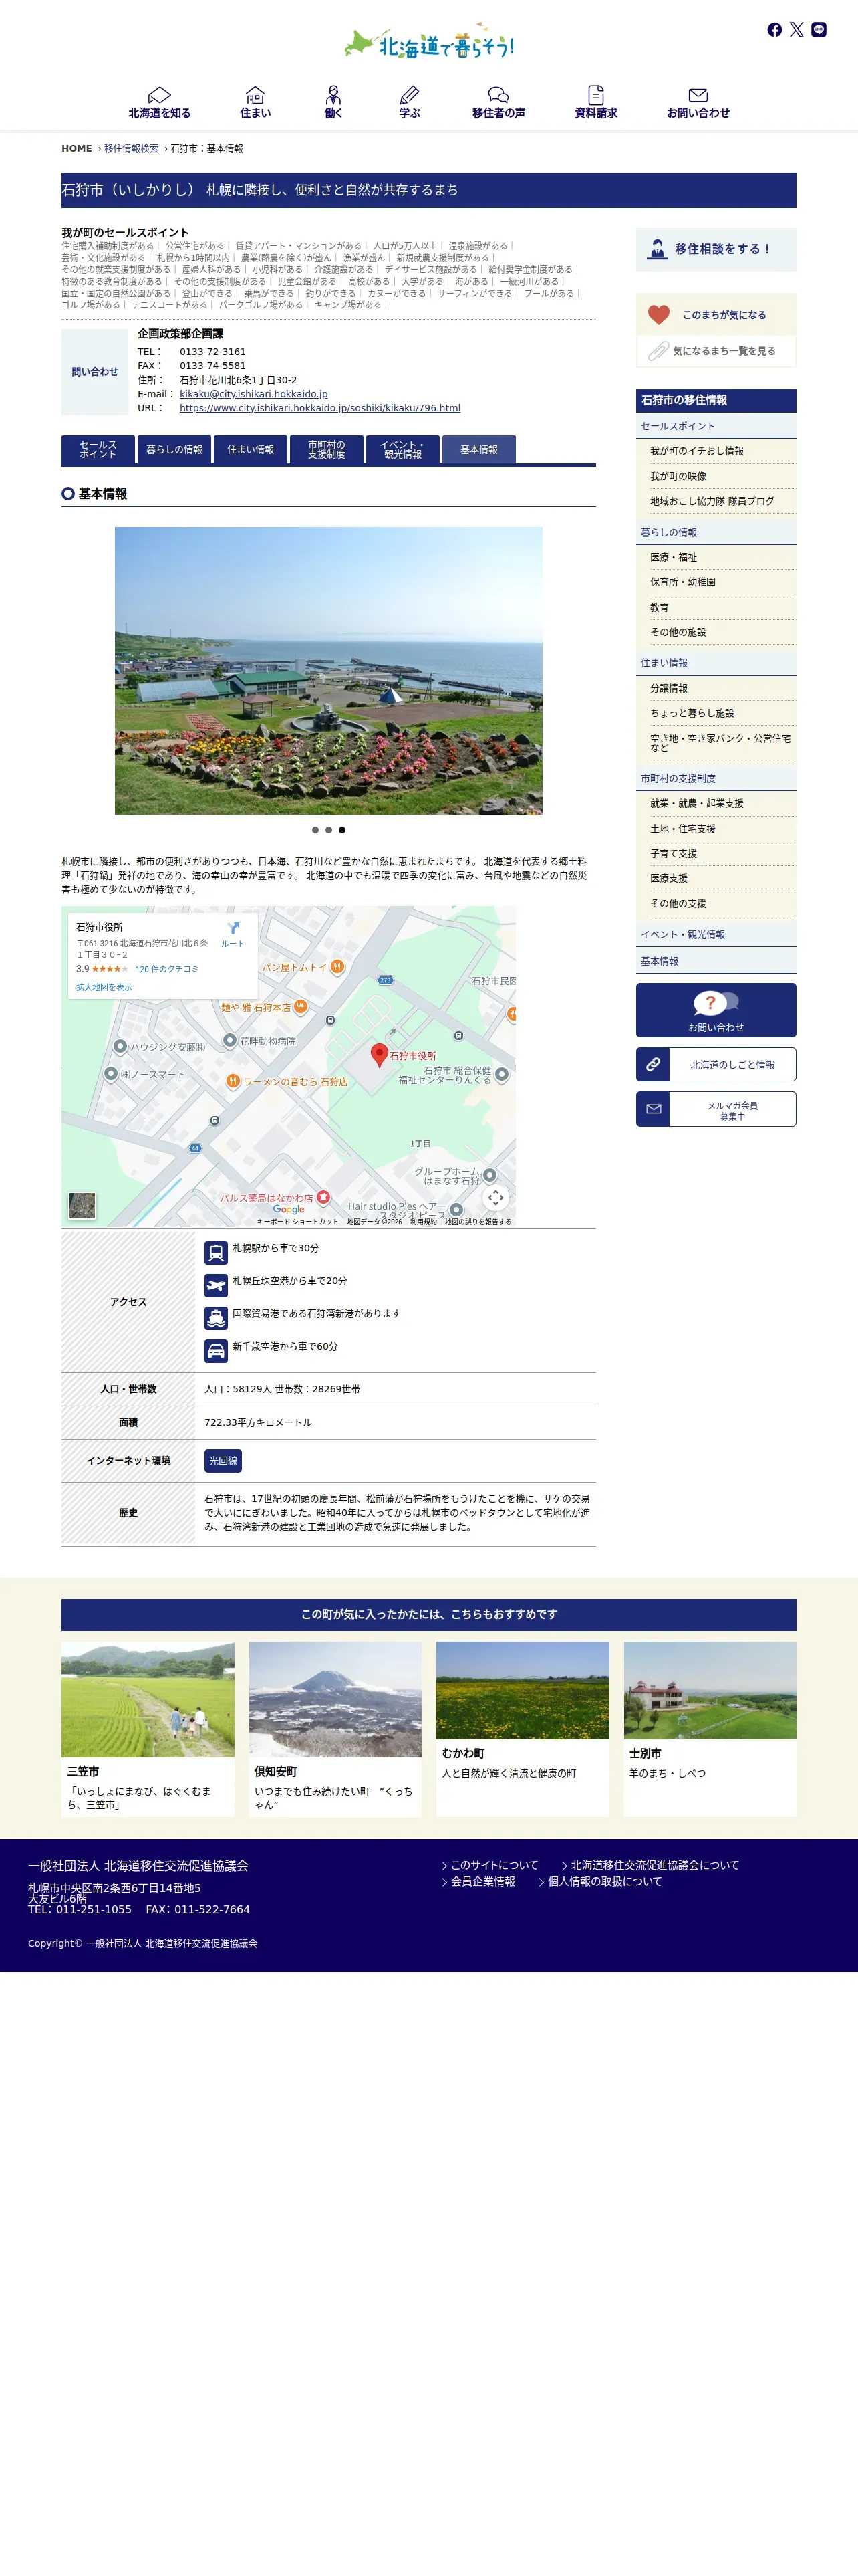This screenshot has width=858, height=2576.
Task: Click the 光回線 tag
Action: (223, 1461)
